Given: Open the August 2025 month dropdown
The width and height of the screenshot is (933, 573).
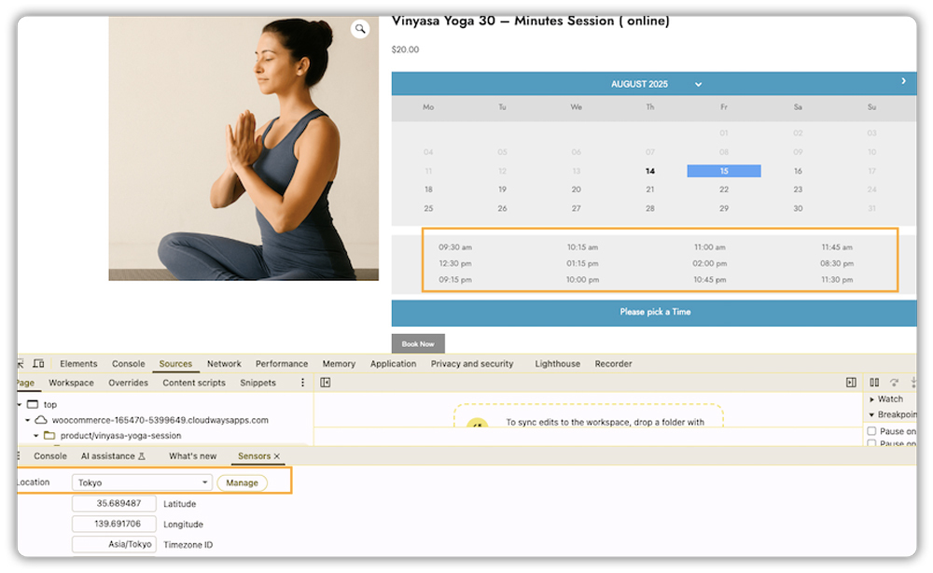Looking at the screenshot, I should click(x=697, y=84).
